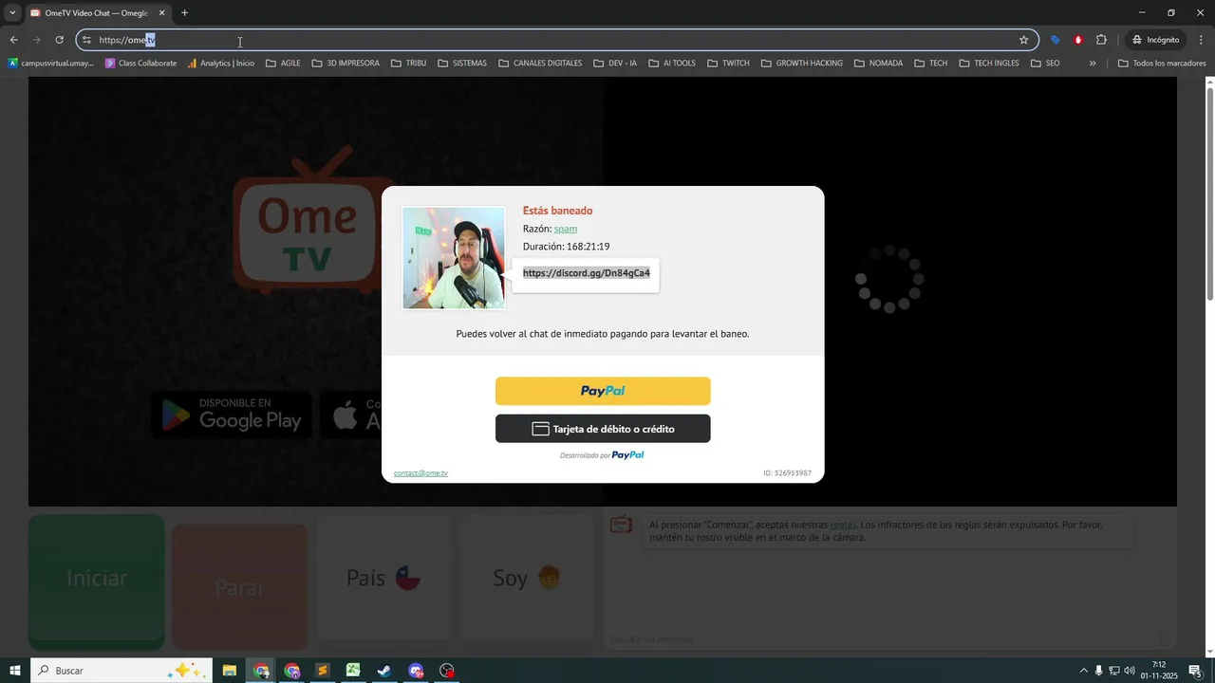
Task: Click the Estás baneado heading
Action: (x=557, y=211)
